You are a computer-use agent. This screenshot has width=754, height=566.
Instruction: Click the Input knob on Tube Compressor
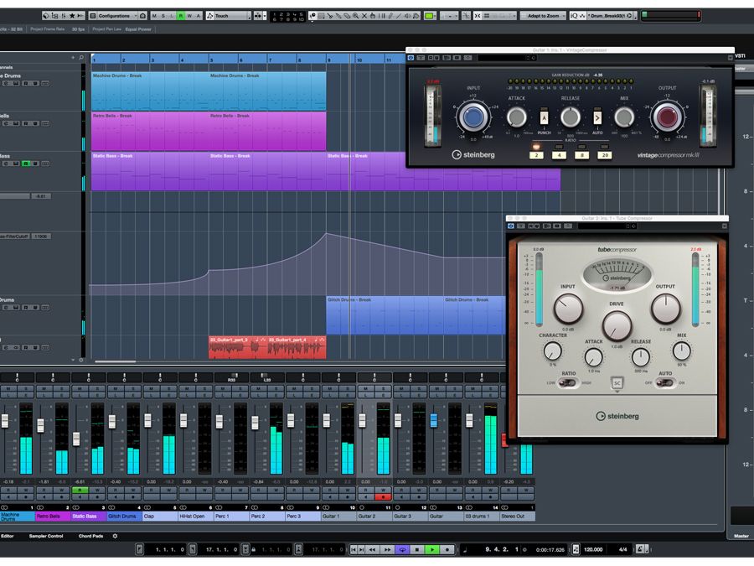tap(568, 309)
